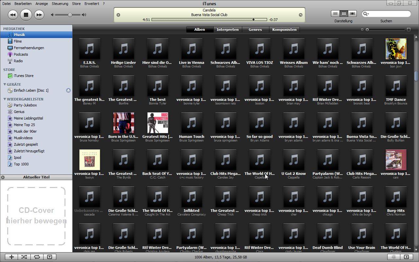
Task: Toggle repeat playback
Action: 37,257
